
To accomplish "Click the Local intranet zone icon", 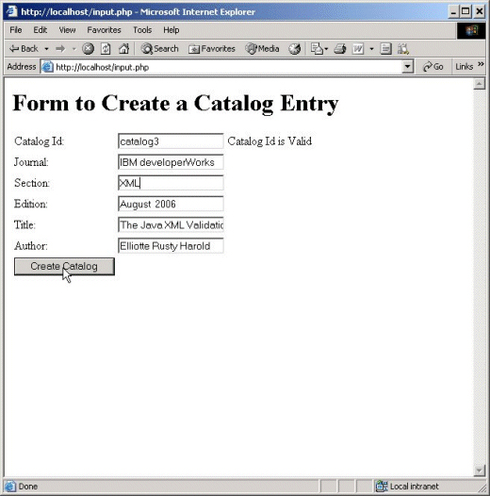I will click(x=382, y=487).
